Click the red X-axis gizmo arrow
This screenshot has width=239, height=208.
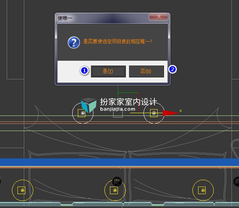(170, 113)
